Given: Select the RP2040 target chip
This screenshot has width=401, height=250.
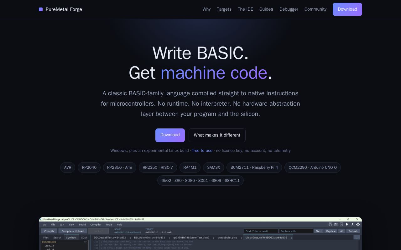Looking at the screenshot, I should pyautogui.click(x=89, y=167).
